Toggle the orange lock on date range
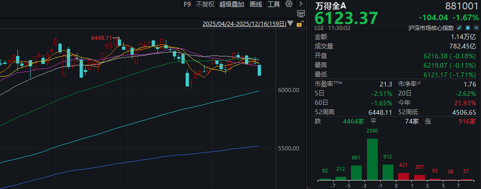This screenshot has height=189, width=481. coord(300,24)
